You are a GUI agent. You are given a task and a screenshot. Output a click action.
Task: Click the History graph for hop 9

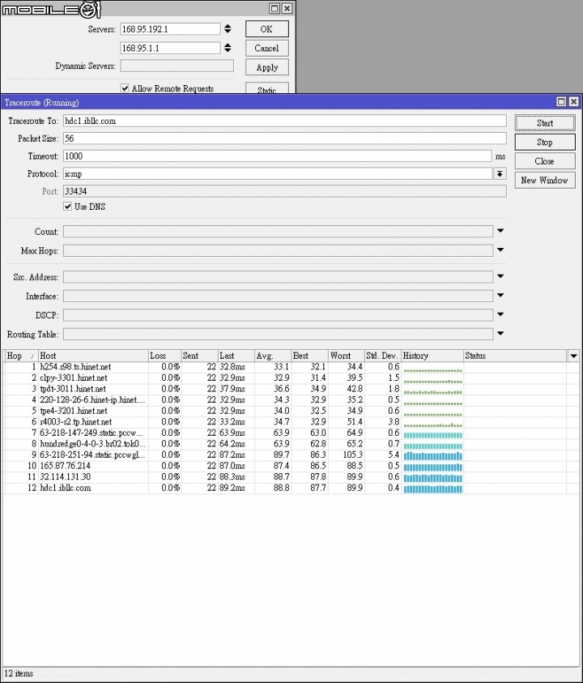point(432,455)
